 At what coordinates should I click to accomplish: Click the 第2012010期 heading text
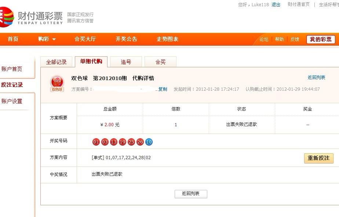click(x=110, y=78)
